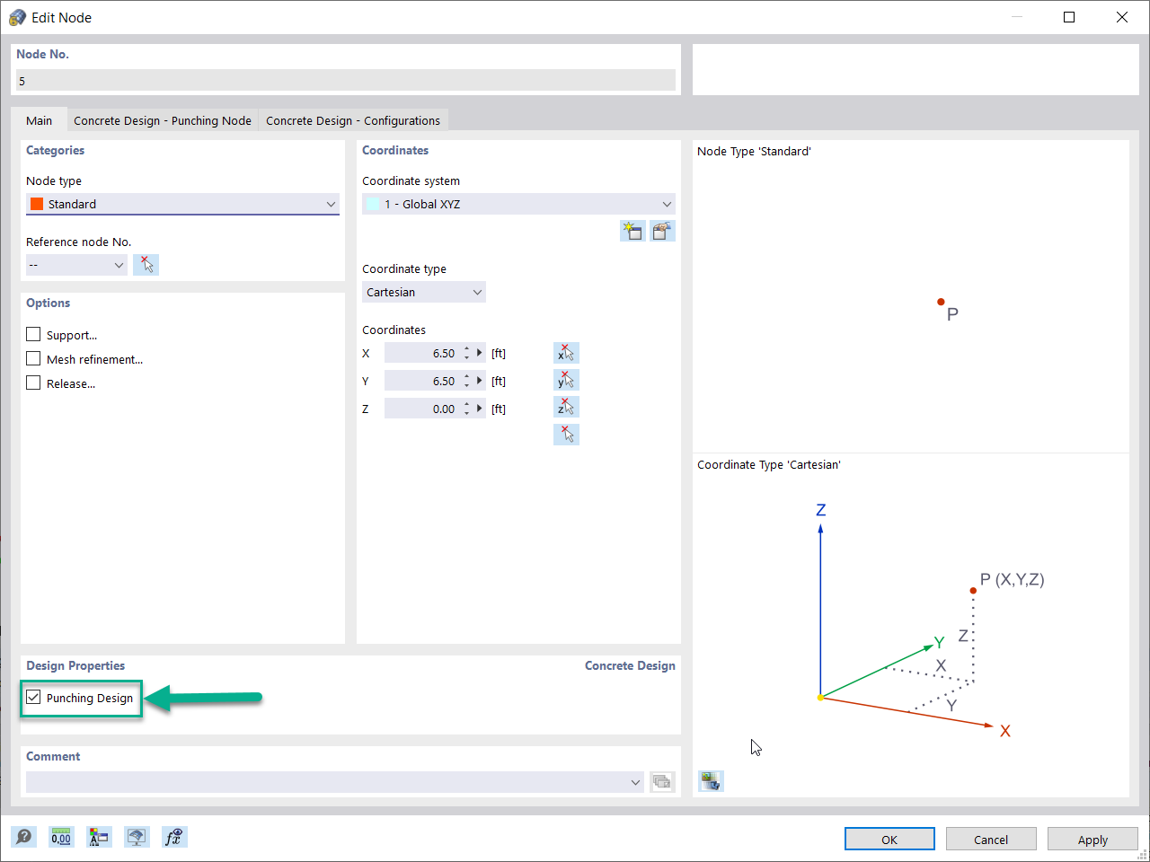Switch to Concrete Design - Punching Node tab
The height and width of the screenshot is (862, 1150).
tap(162, 119)
